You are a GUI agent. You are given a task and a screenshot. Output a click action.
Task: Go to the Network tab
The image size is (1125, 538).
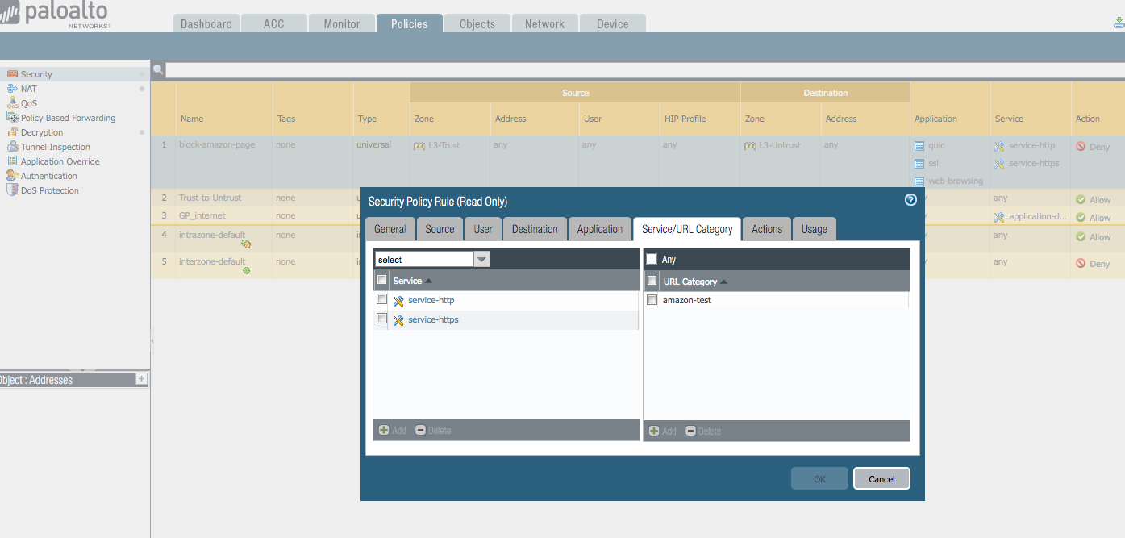[x=545, y=24]
